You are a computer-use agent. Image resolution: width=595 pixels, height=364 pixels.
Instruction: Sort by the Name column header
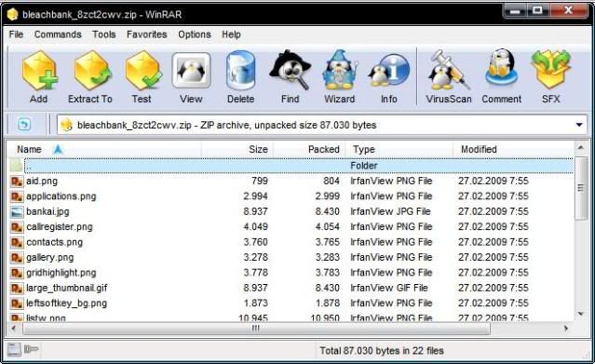point(104,149)
